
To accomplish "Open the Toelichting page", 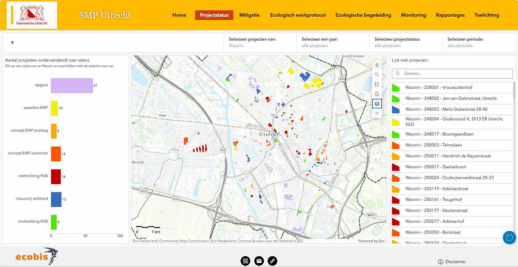I will 486,15.
